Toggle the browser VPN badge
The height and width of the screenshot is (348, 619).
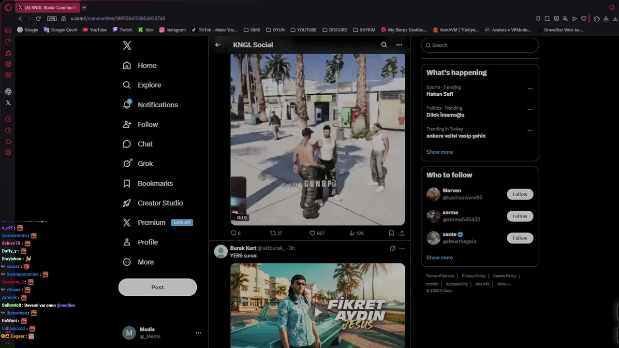[x=52, y=18]
